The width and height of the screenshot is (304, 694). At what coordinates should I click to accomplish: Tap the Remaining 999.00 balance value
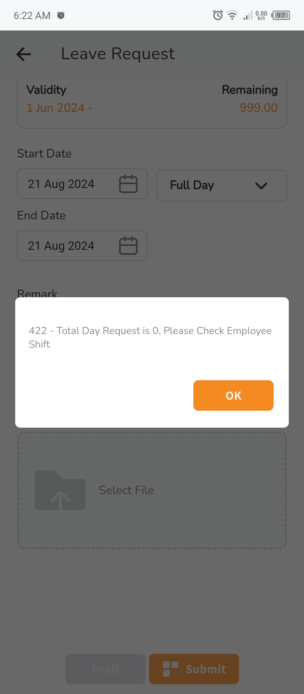[258, 108]
